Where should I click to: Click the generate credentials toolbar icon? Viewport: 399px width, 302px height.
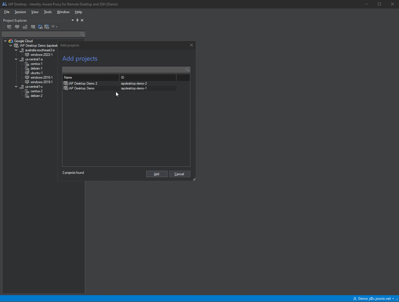[x=25, y=27]
